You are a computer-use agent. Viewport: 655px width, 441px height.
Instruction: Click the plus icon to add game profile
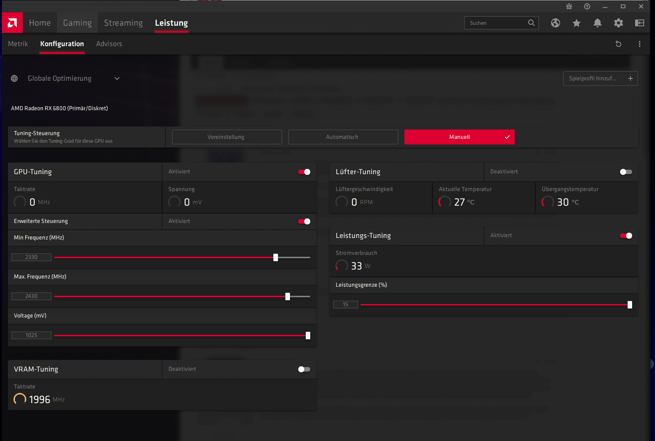[631, 78]
